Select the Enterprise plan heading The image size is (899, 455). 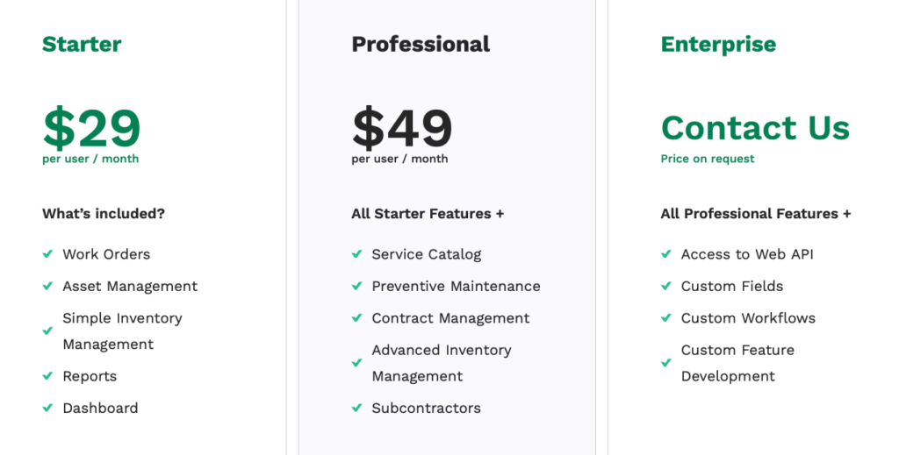click(x=718, y=45)
